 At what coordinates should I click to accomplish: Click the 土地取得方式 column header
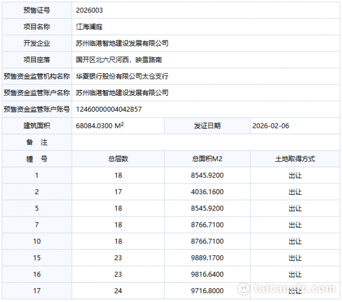click(295, 159)
